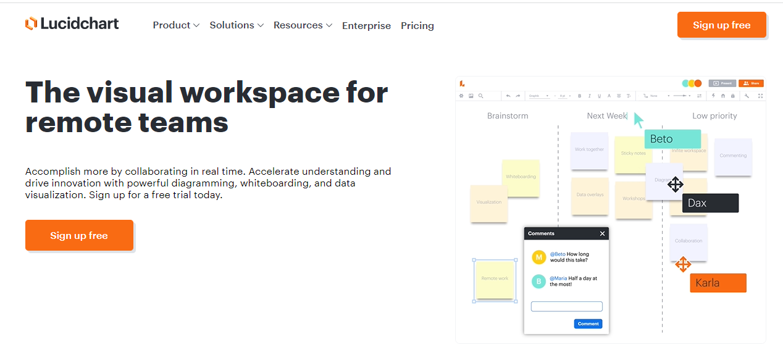Click the teal B avatar in Comments
Screen dimensions: 783x355
[x=538, y=282]
